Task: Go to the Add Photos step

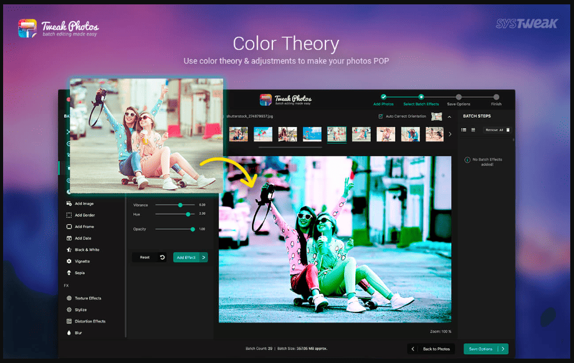Action: click(x=383, y=100)
